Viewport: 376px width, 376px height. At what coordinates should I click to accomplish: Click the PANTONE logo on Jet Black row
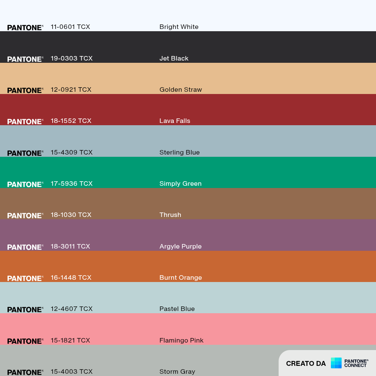point(25,59)
